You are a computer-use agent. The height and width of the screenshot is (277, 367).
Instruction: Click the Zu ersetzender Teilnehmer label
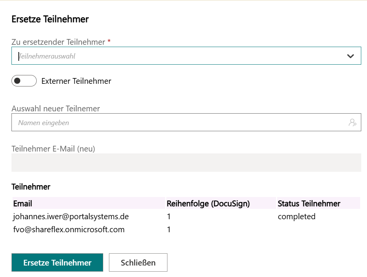pos(58,42)
